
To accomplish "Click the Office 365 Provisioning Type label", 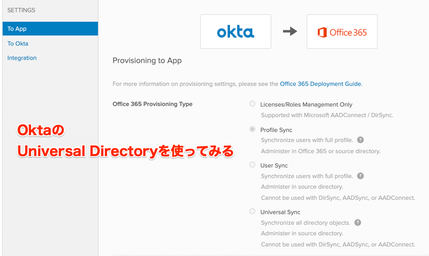I will click(152, 104).
